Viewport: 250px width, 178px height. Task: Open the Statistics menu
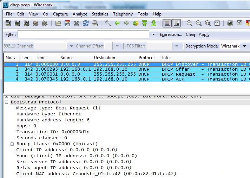point(100,14)
